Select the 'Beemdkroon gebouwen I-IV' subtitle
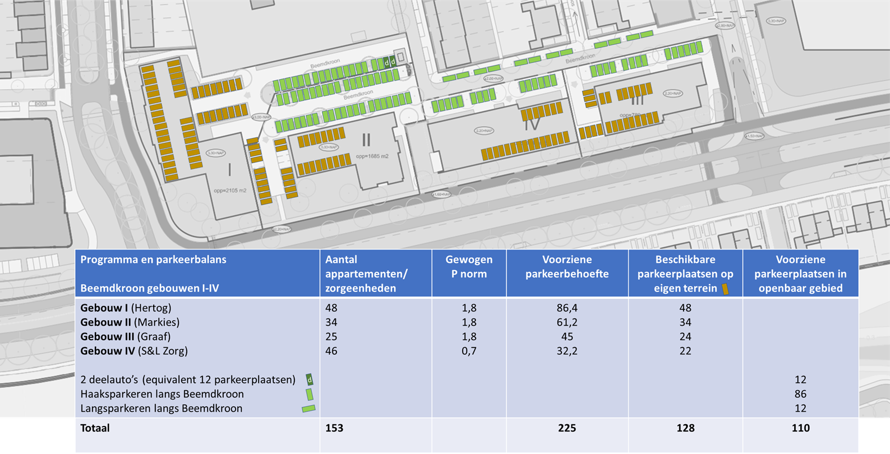 pyautogui.click(x=149, y=288)
